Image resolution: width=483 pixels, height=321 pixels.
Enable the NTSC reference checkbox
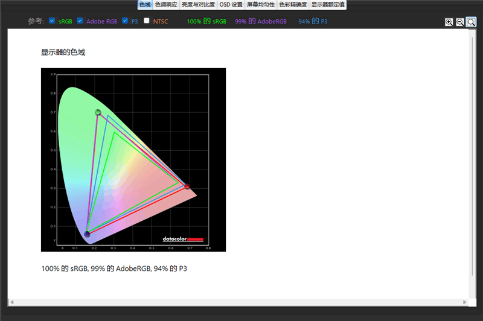click(147, 21)
